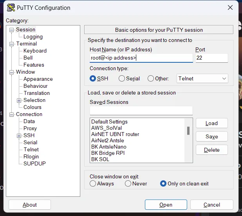Collapse the Window tree node
This screenshot has height=216, width=242.
point(11,72)
